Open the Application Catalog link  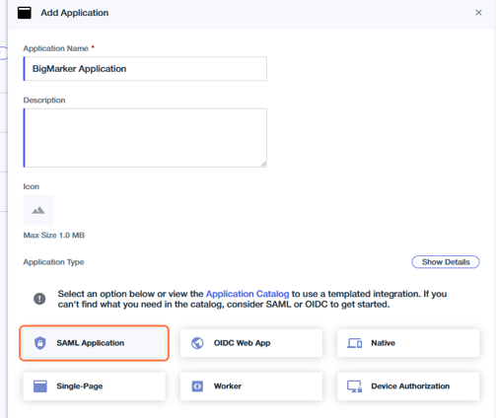coord(248,294)
